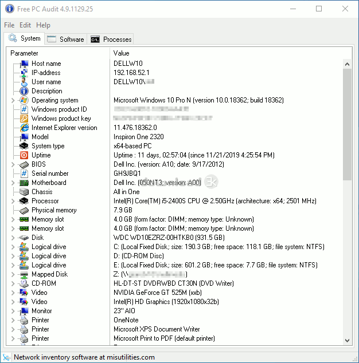The height and width of the screenshot is (363, 359).
Task: Select the Intel(R) HD Graphics value
Action: coord(166,302)
